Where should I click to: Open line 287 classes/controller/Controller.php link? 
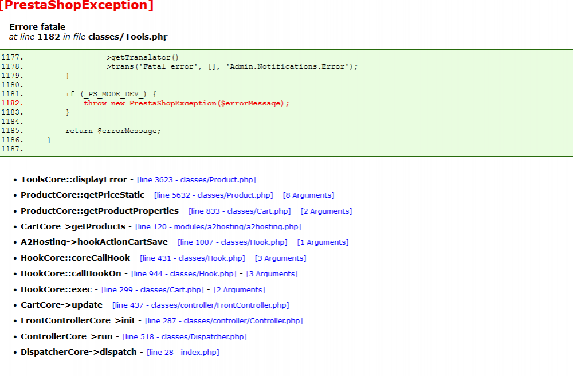223,321
